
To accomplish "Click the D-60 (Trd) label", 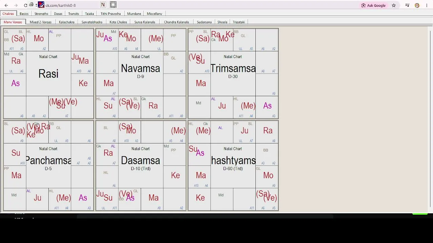I will (233, 169).
